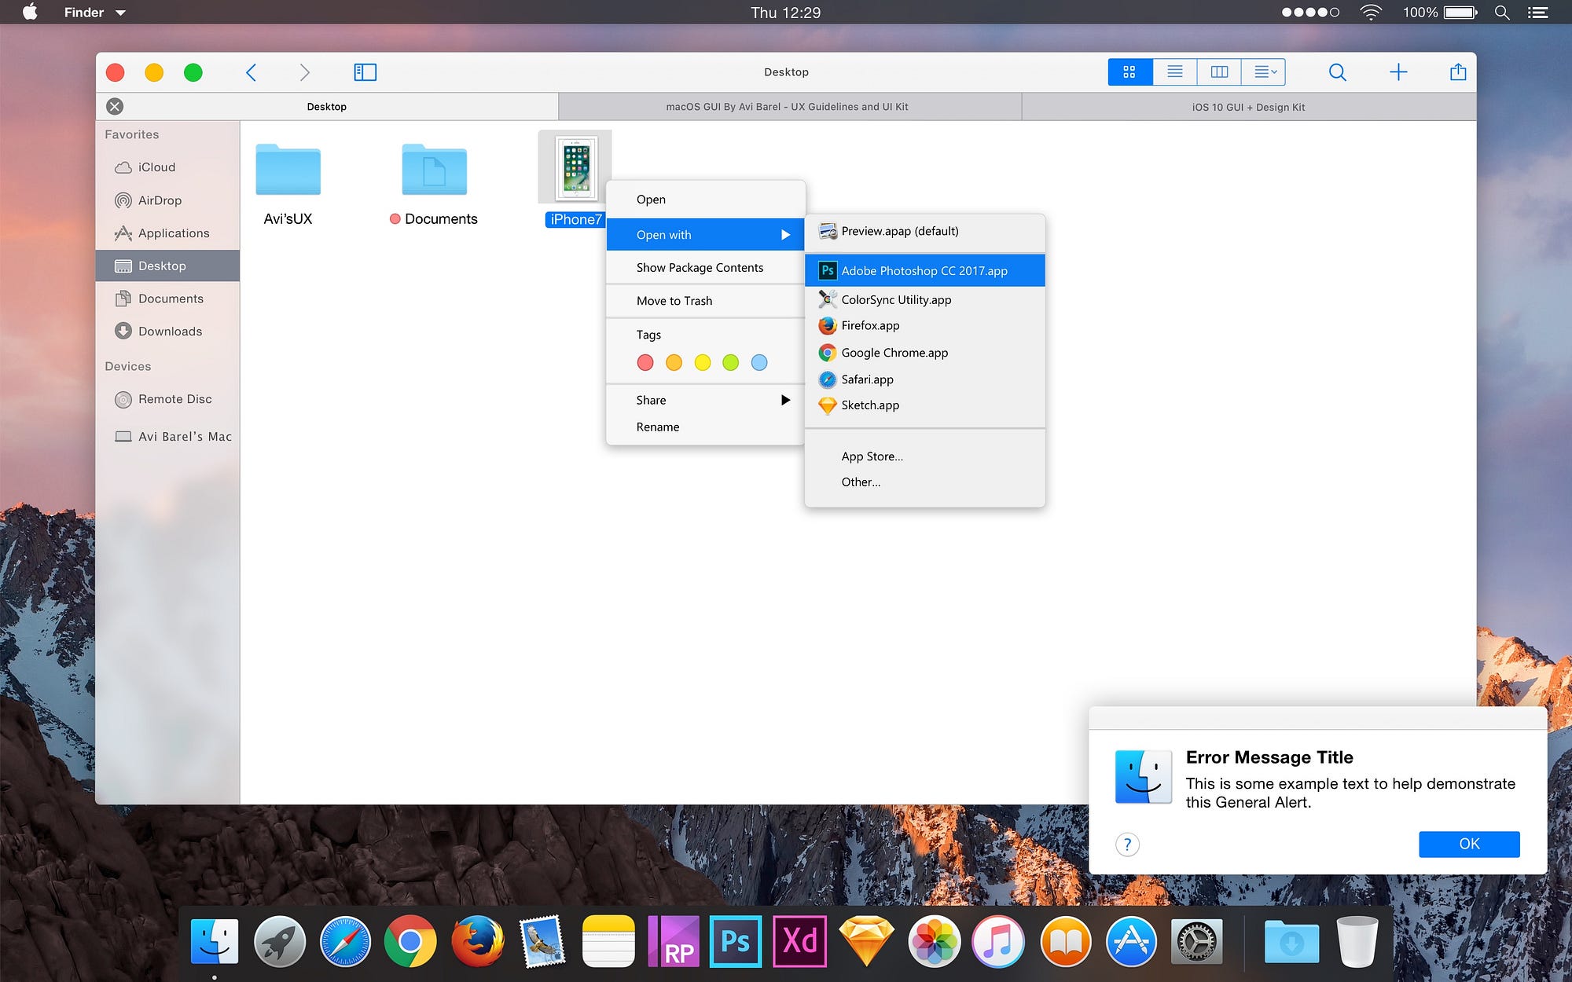The image size is (1572, 982).
Task: Launch Sketch from the Dock
Action: click(x=866, y=940)
